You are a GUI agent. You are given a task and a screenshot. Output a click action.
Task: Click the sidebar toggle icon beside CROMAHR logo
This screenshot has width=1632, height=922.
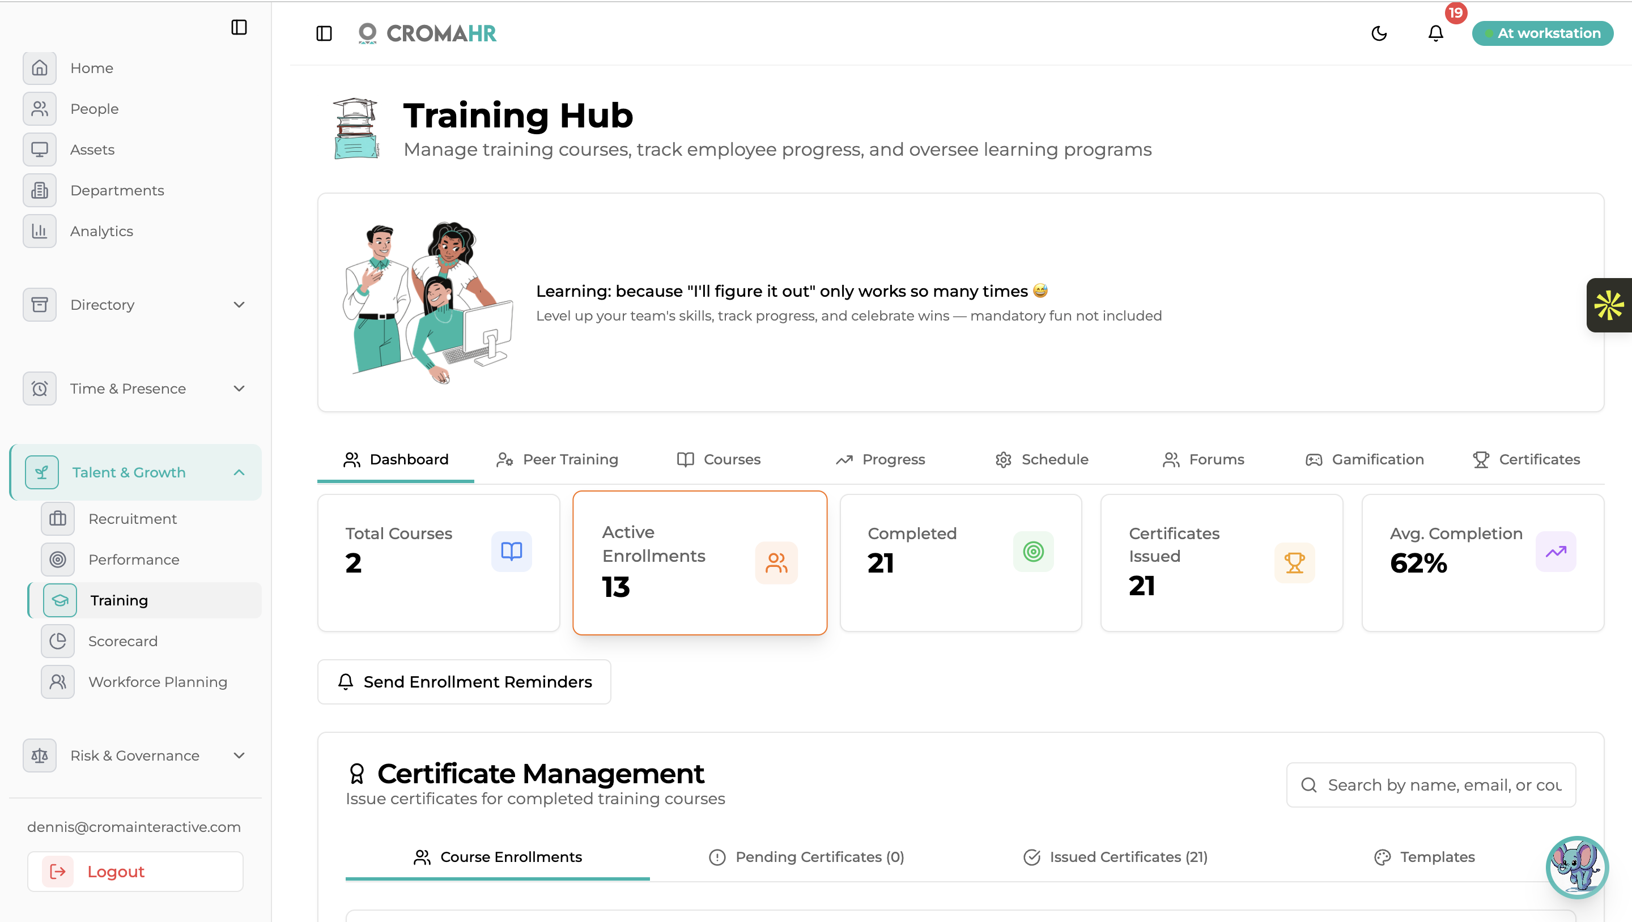pyautogui.click(x=324, y=33)
